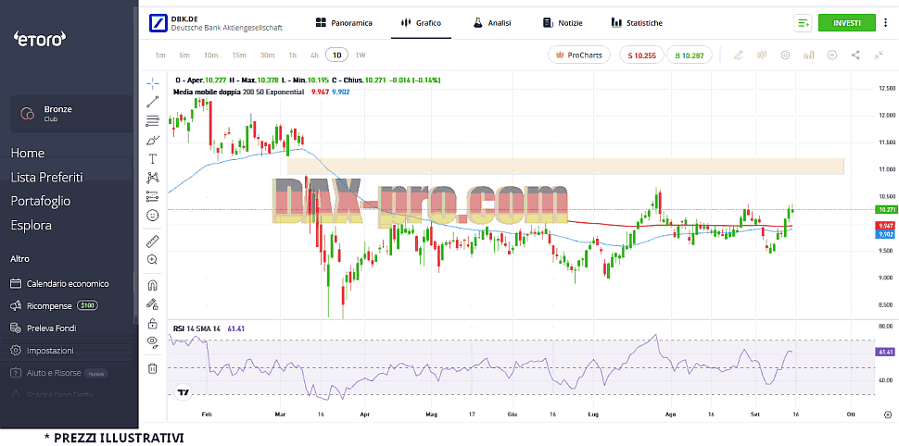The image size is (899, 446).
Task: Toggle visibility of all drawings
Action: pyautogui.click(x=153, y=342)
